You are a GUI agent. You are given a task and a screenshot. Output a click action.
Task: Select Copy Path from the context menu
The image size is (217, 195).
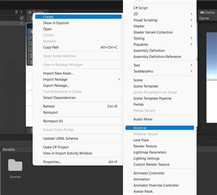click(78, 47)
